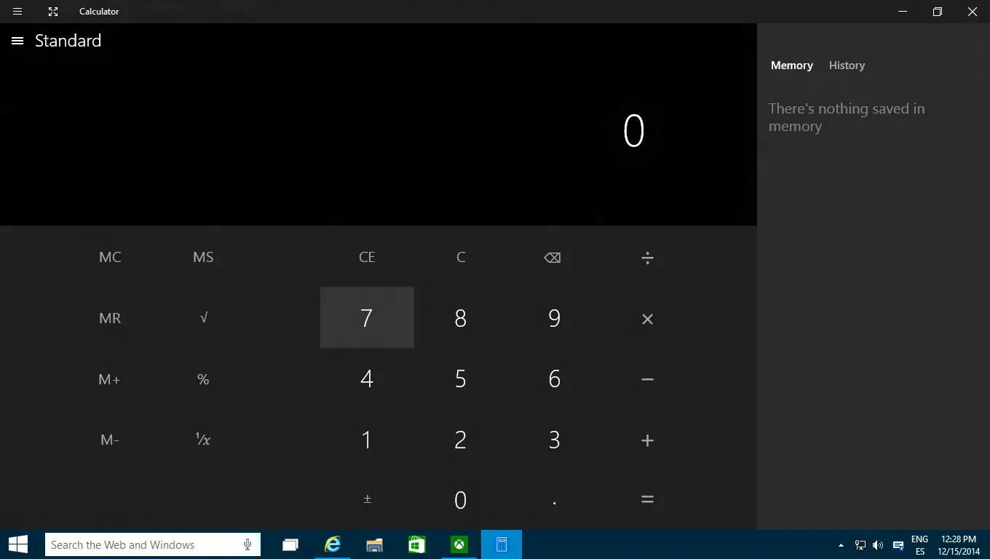Viewport: 990px width, 559px height.
Task: Click the keep-on-top icon in title bar
Action: 52,12
